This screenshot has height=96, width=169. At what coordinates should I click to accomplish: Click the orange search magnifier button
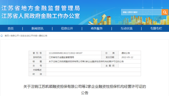click(x=165, y=12)
